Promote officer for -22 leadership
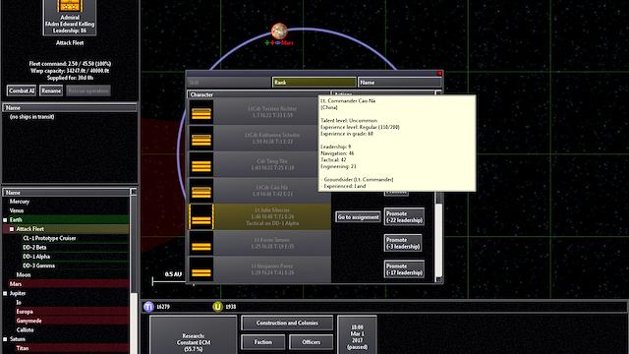This screenshot has width=629, height=354. pos(404,217)
